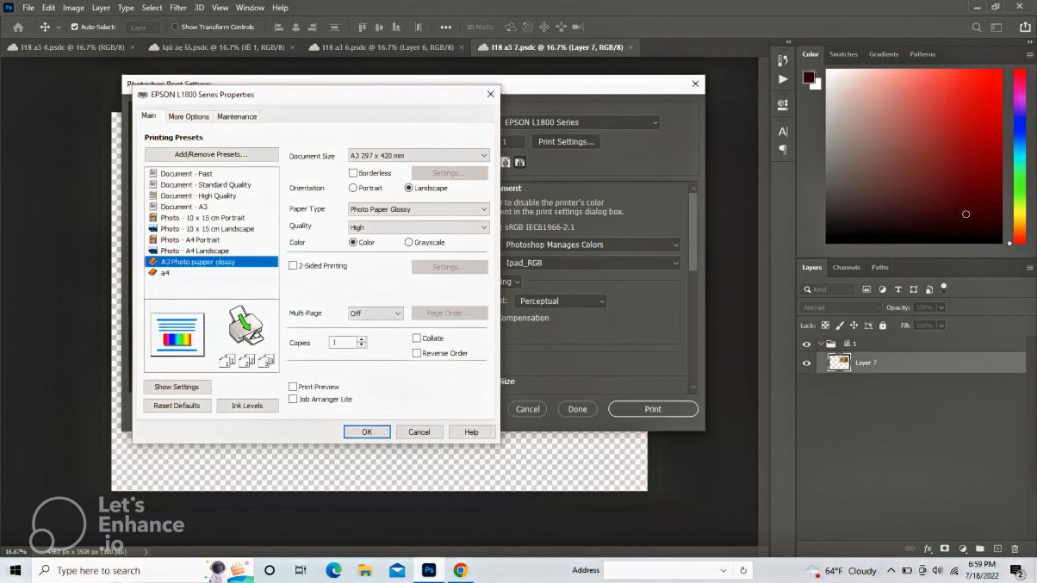Click the delete layer trash icon
1037x583 pixels.
pyautogui.click(x=1015, y=549)
